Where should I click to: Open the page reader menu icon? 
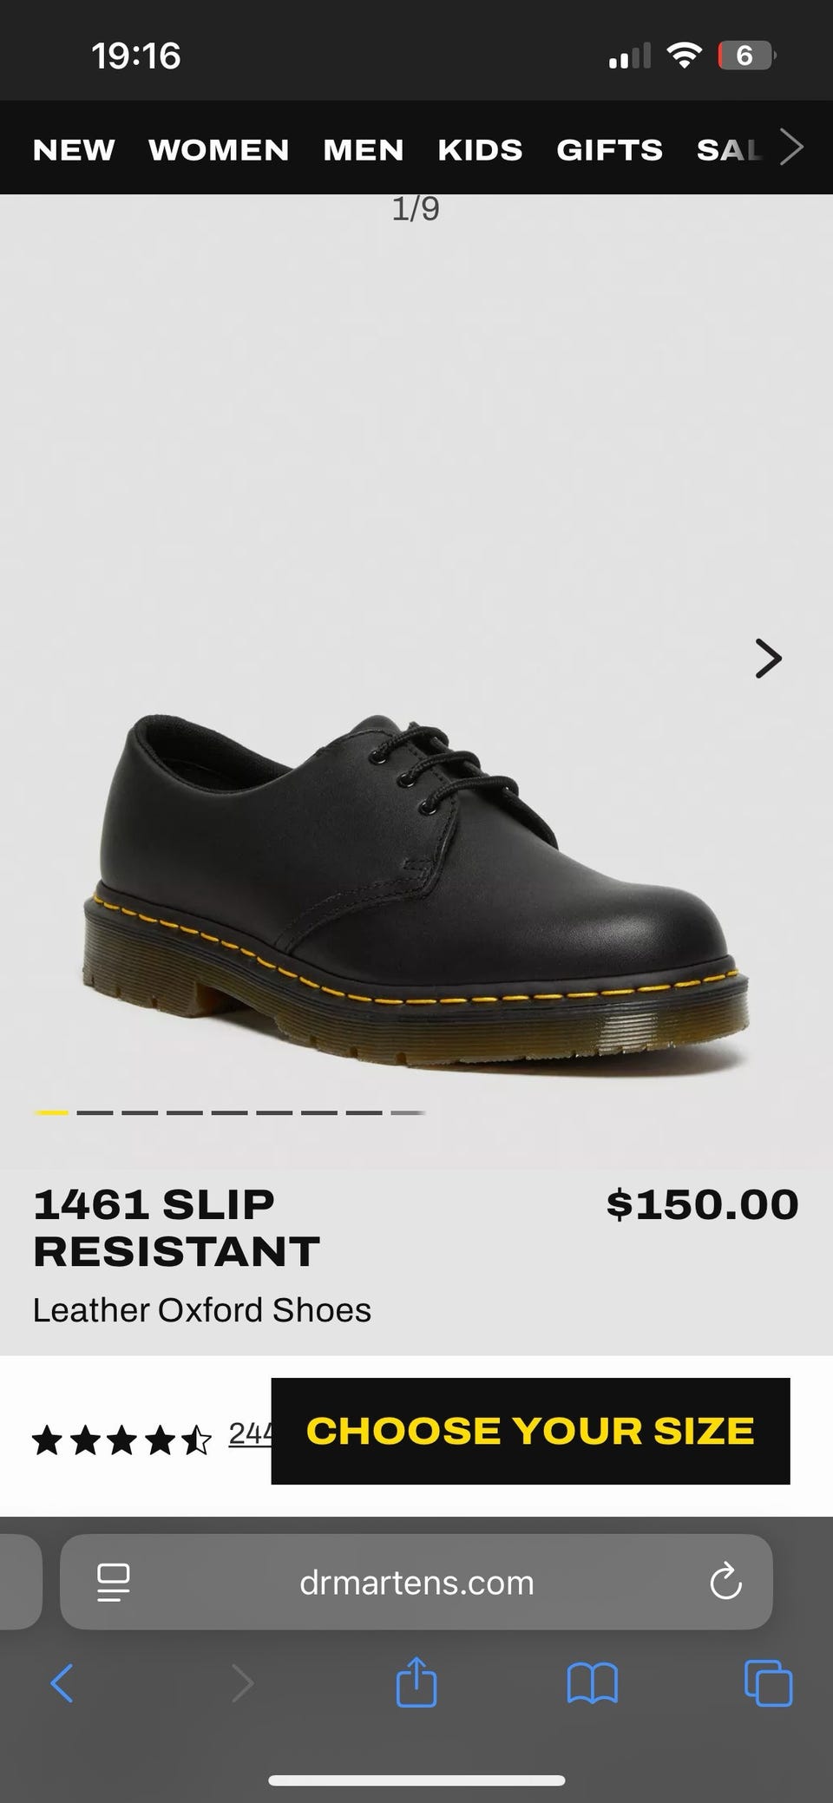pyautogui.click(x=113, y=1583)
